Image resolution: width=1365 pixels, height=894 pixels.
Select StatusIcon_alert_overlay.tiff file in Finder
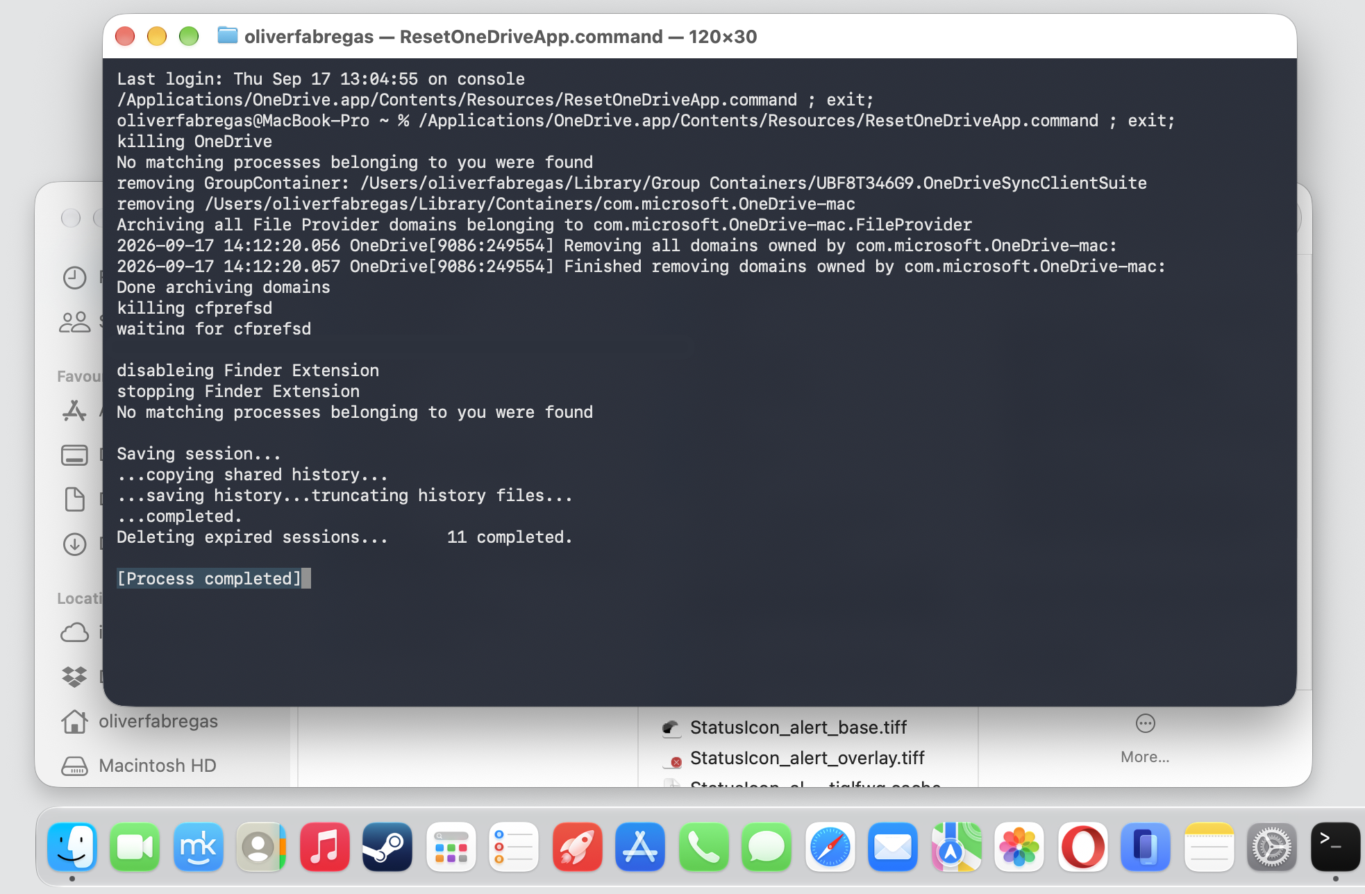794,758
